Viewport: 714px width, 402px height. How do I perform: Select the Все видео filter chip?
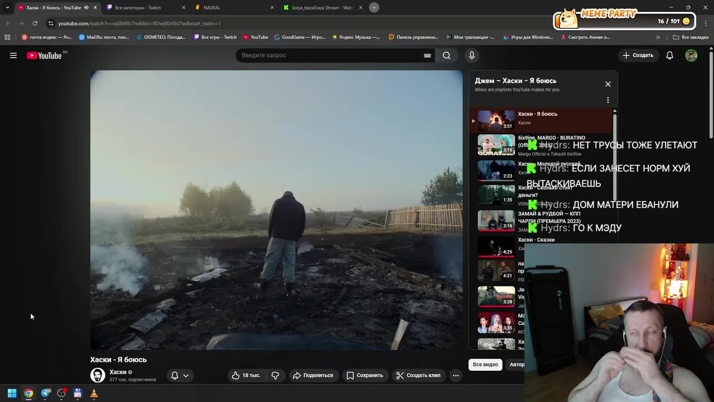click(x=485, y=365)
